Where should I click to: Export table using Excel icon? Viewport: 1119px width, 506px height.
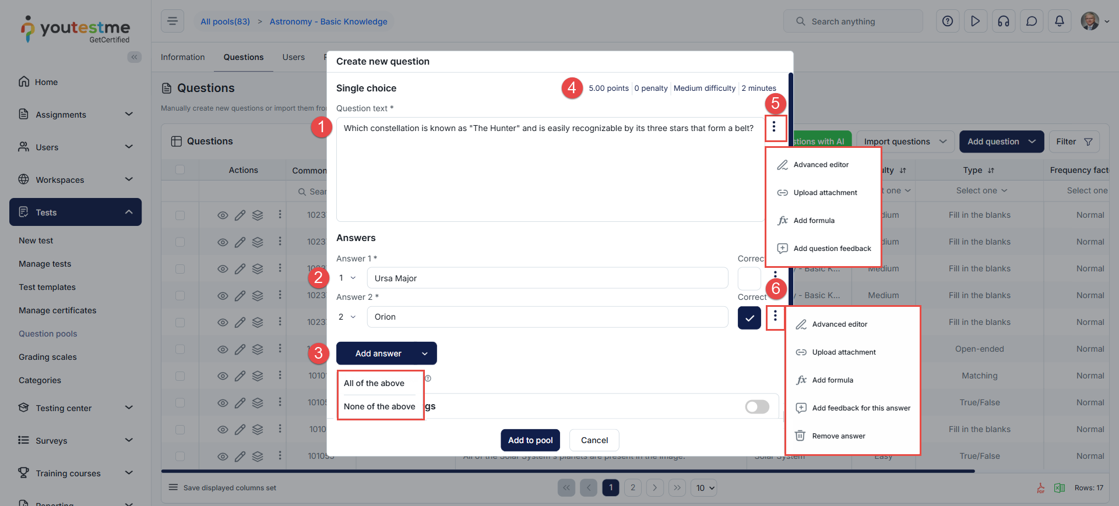1059,488
